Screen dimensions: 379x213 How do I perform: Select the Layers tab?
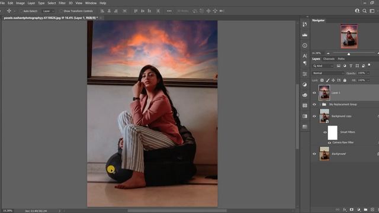click(316, 59)
